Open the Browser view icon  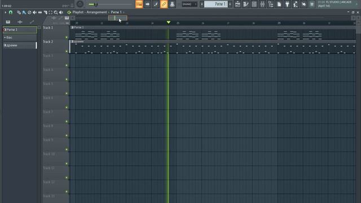click(271, 4)
